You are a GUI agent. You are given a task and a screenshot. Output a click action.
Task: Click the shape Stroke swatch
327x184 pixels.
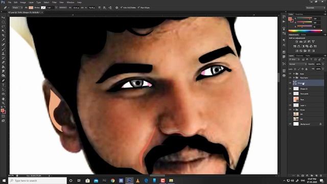(43, 8)
